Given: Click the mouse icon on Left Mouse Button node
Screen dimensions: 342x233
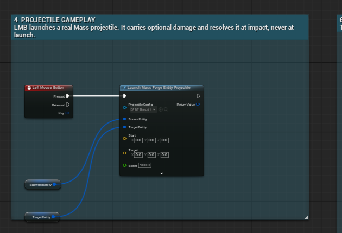Looking at the screenshot, I should coord(29,88).
